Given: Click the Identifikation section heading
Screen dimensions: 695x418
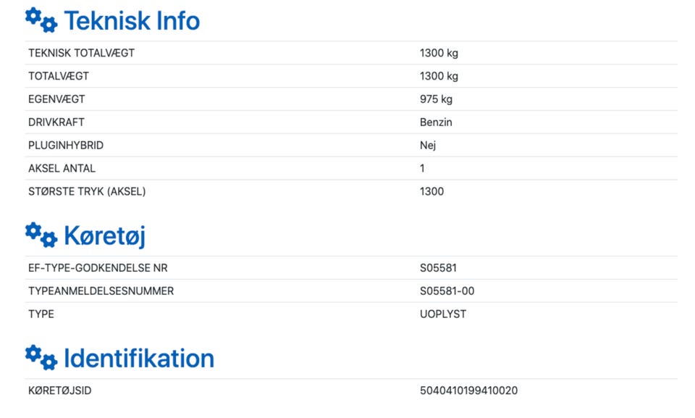Looking at the screenshot, I should (x=139, y=358).
